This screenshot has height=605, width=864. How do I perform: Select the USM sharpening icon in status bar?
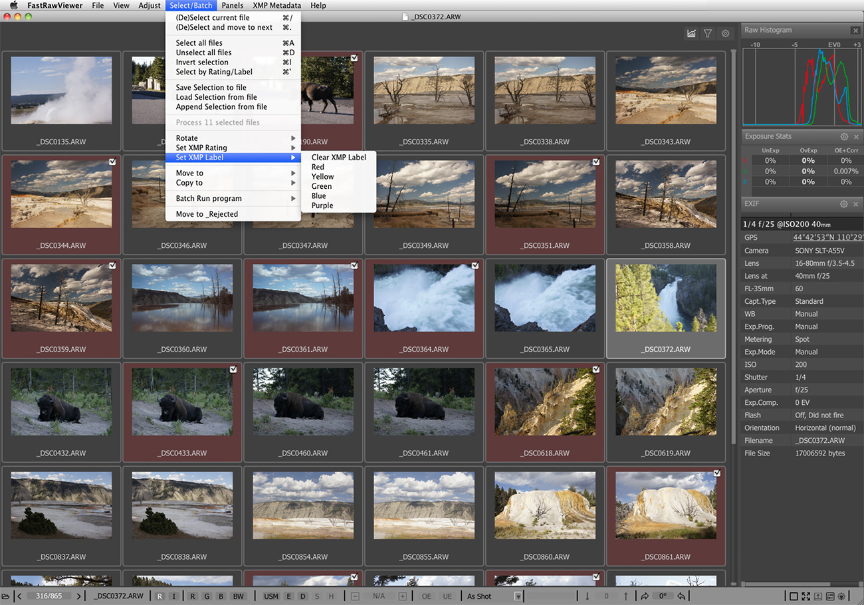pos(270,596)
